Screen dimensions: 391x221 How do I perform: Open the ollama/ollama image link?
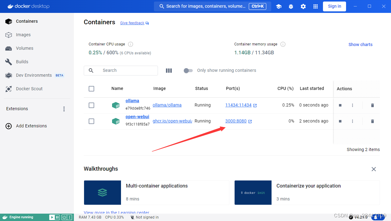[x=167, y=105]
